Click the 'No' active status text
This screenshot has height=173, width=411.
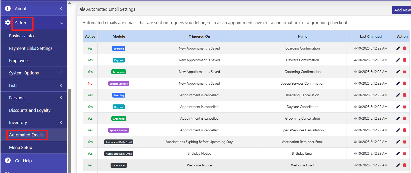click(90, 83)
